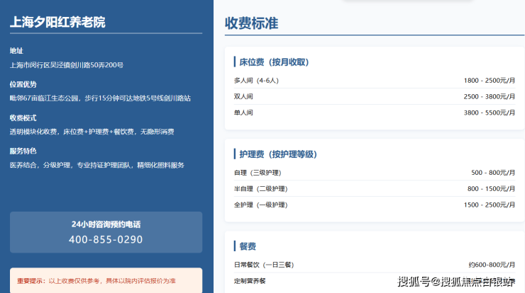Click the 定制营养餐 row label
Image resolution: width=525 pixels, height=293 pixels.
pos(250,281)
